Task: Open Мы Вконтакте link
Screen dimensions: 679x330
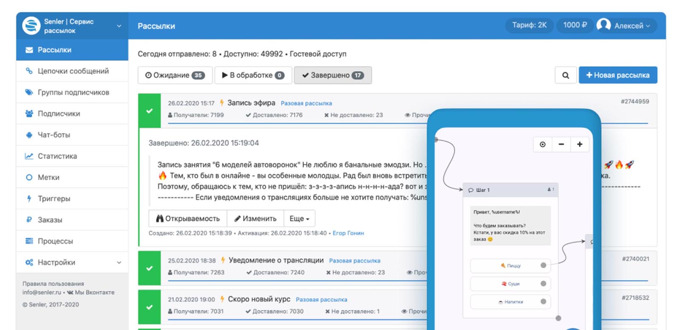Action: (91, 292)
